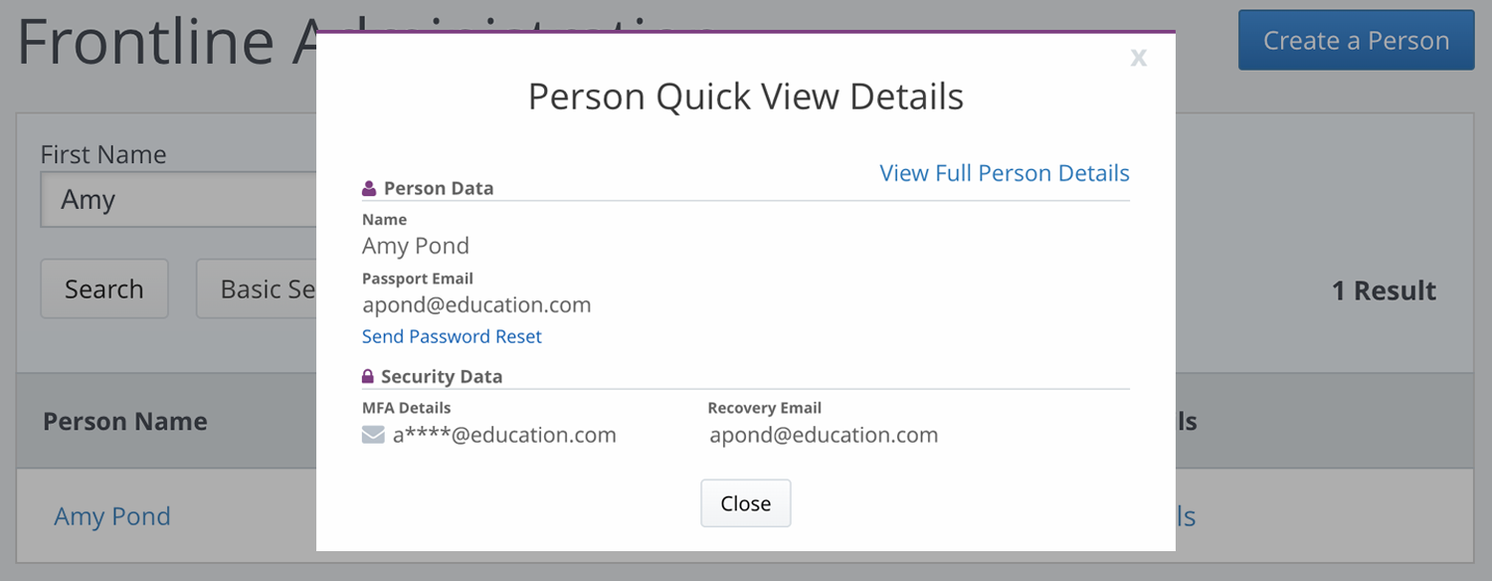The width and height of the screenshot is (1492, 581).
Task: Click the Close button
Action: point(746,503)
